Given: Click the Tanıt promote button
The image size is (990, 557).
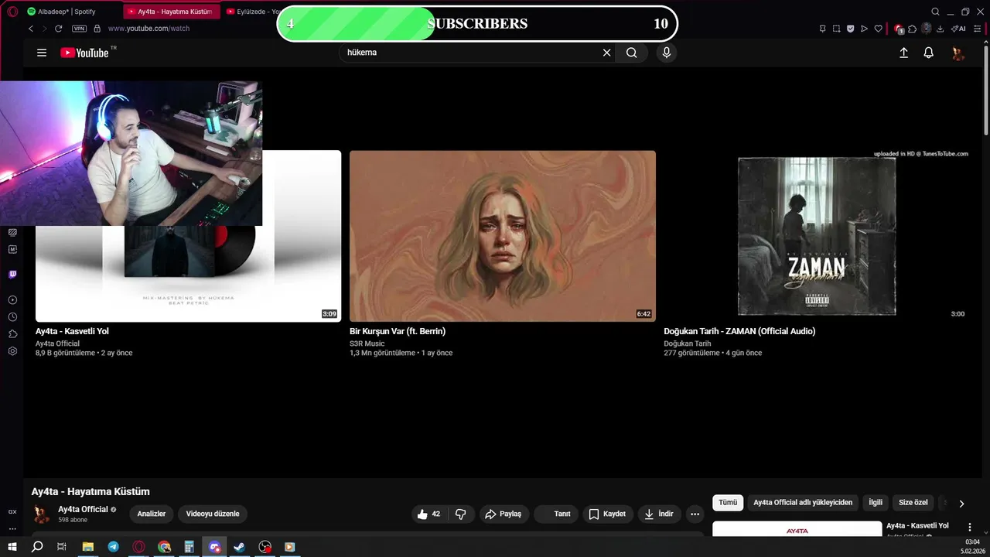Looking at the screenshot, I should coord(556,514).
